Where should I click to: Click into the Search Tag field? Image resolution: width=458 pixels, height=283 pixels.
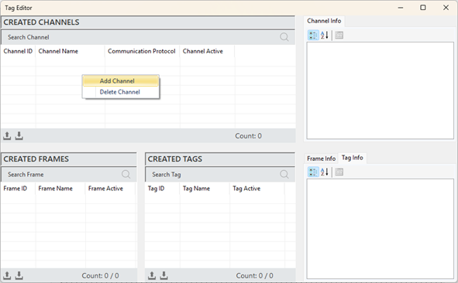point(212,174)
